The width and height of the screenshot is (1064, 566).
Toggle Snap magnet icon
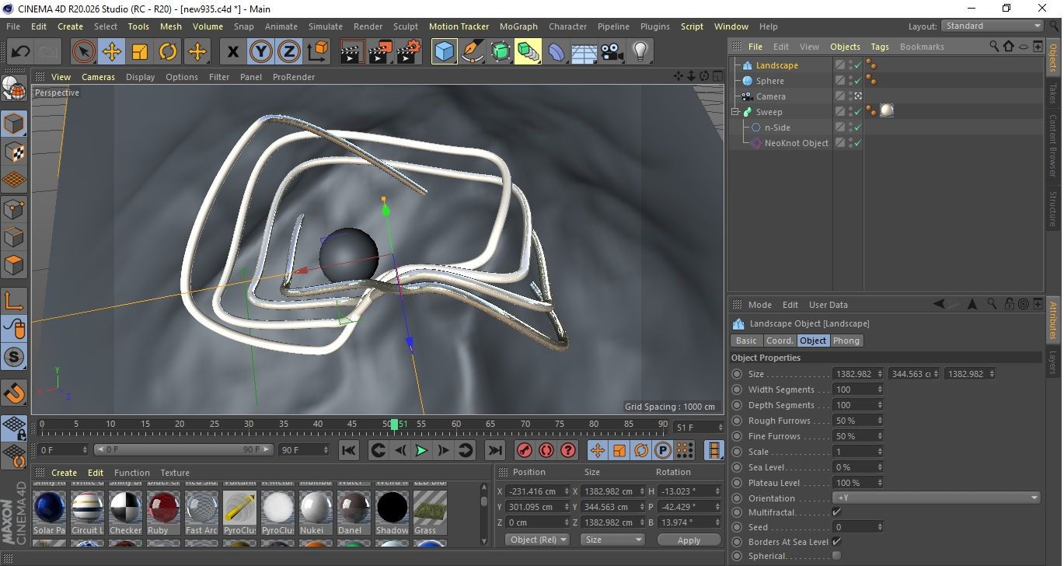pos(14,393)
